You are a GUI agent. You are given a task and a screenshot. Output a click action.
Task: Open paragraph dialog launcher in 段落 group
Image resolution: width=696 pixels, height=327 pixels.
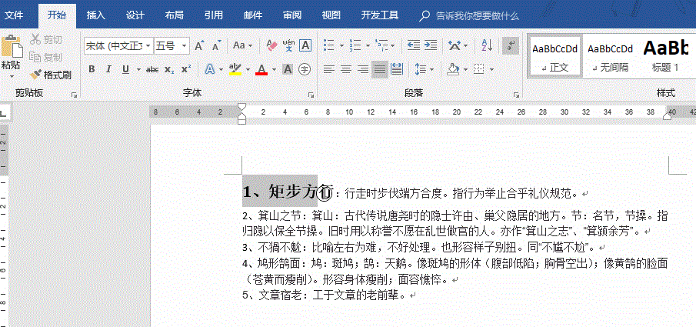tap(516, 95)
